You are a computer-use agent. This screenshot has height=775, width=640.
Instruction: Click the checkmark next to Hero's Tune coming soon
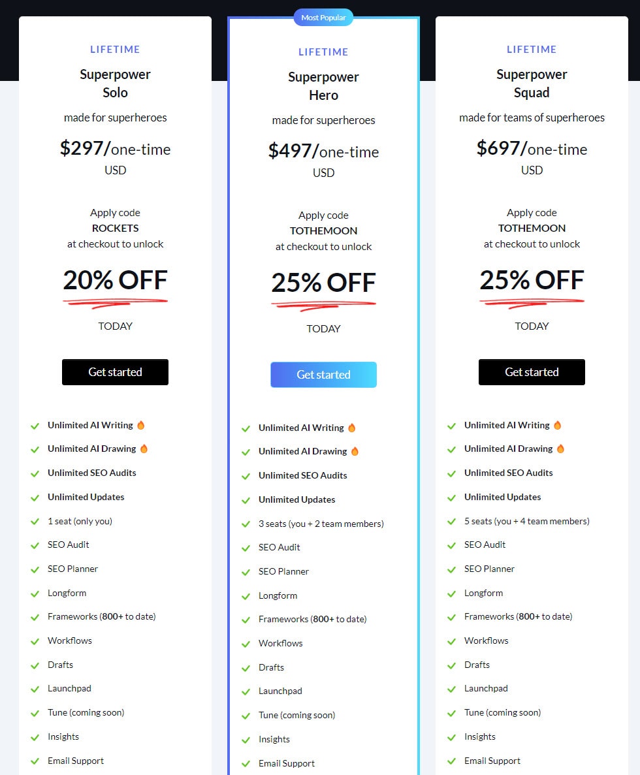click(x=246, y=715)
